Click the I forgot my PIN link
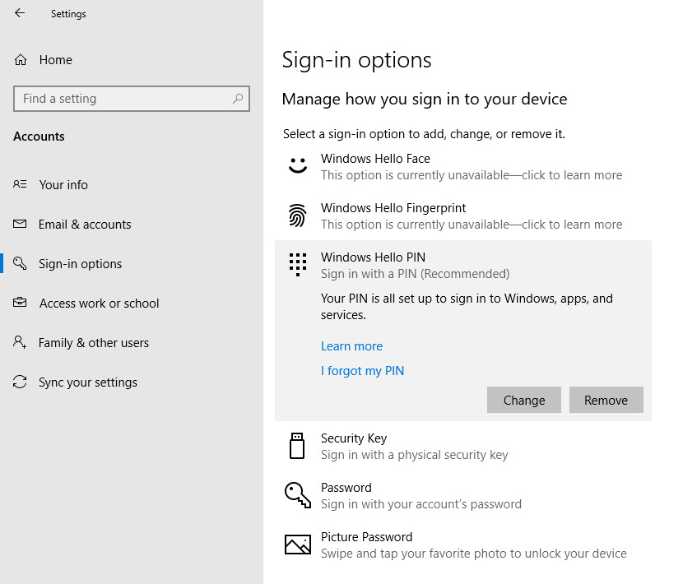Image resolution: width=683 pixels, height=584 pixels. click(x=362, y=371)
